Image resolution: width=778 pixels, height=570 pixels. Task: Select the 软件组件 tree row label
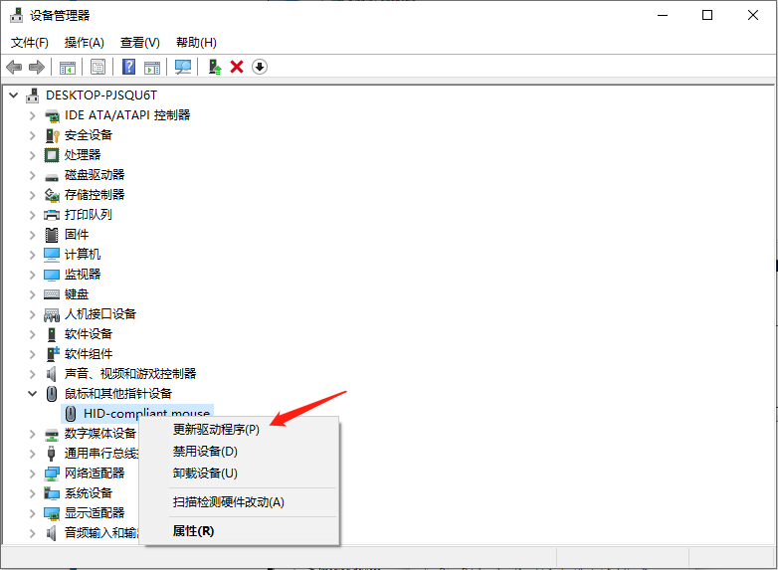[89, 354]
